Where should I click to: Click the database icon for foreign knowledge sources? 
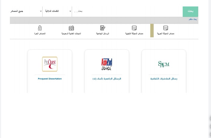(134, 28)
